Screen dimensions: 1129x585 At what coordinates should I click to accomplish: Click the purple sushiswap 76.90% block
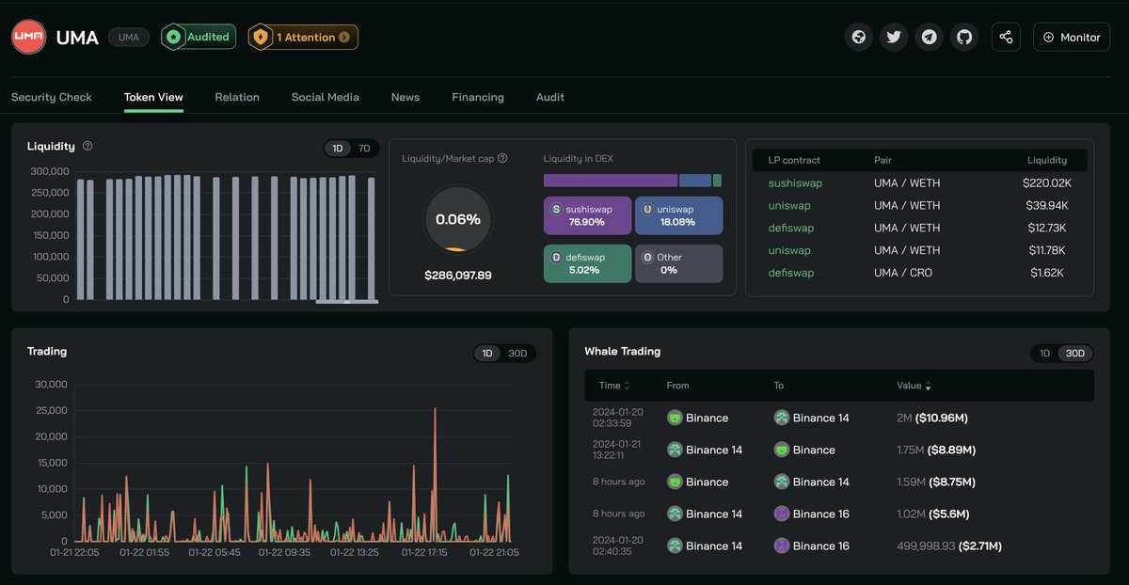click(587, 215)
